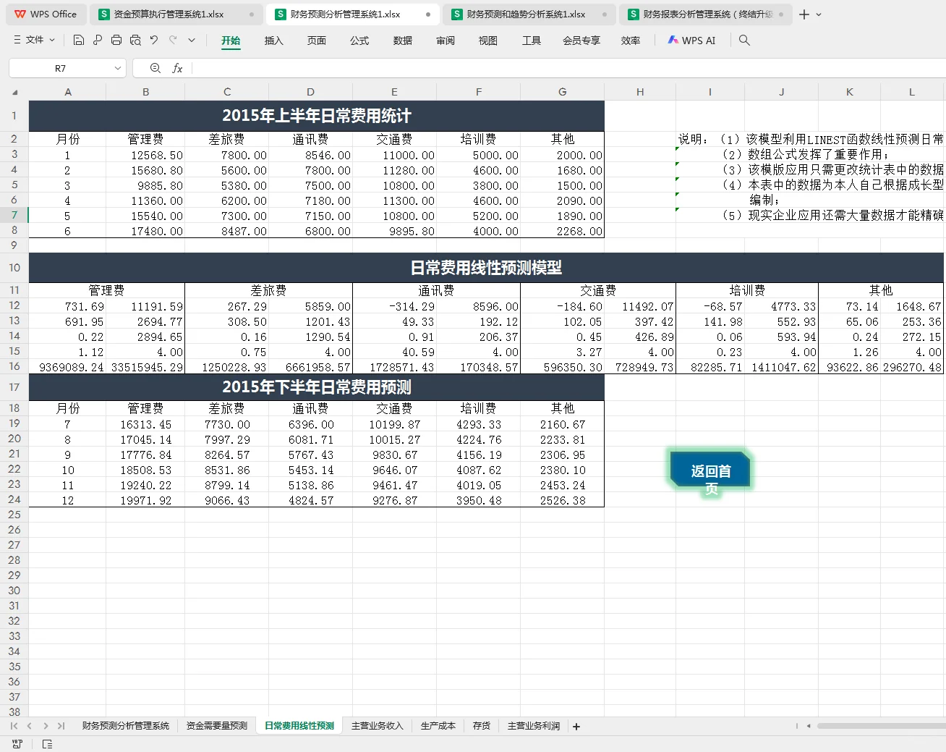Select the 效率 ribbon tab

[631, 41]
